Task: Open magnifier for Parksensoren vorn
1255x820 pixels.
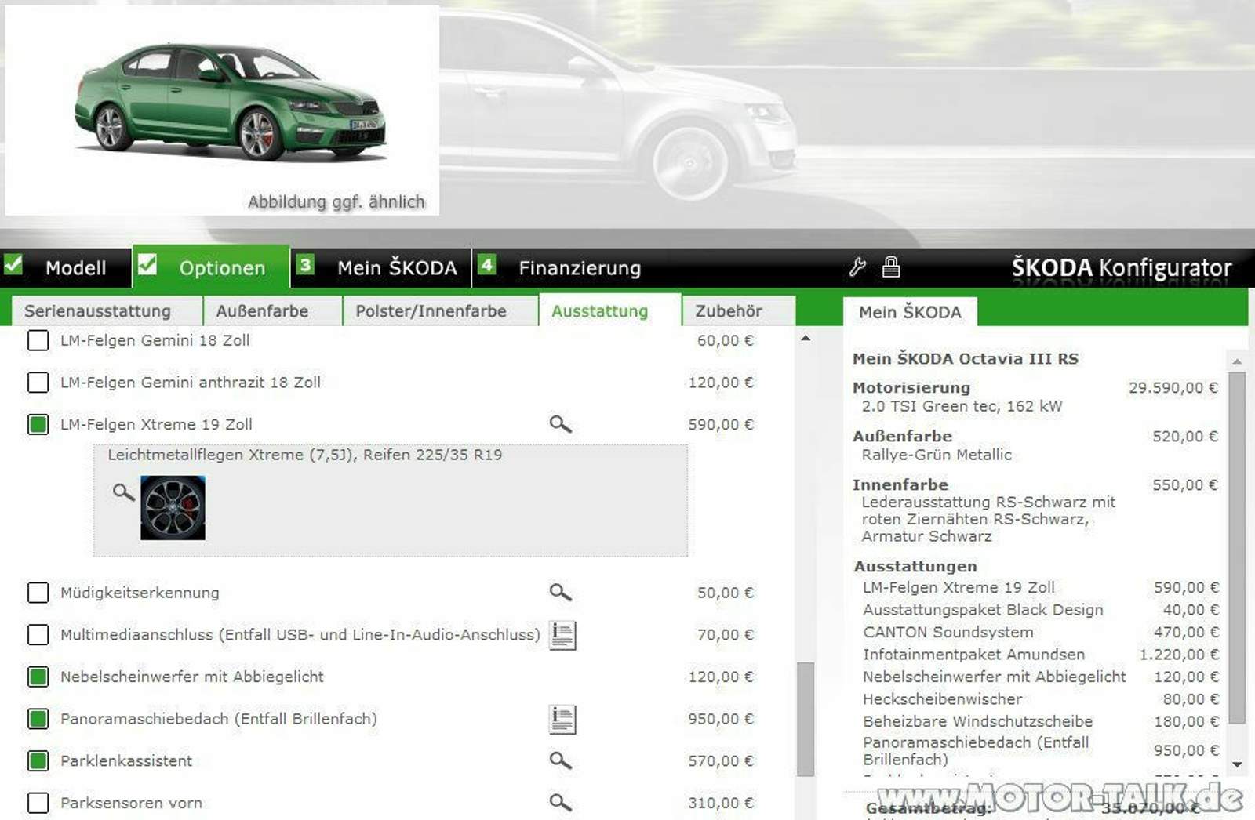Action: tap(560, 802)
